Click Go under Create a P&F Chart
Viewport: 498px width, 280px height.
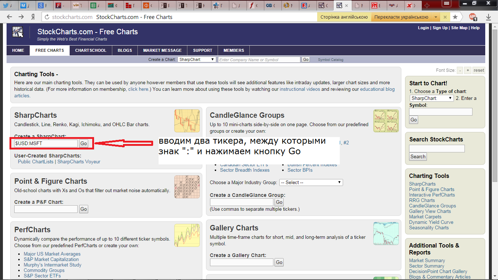point(83,209)
